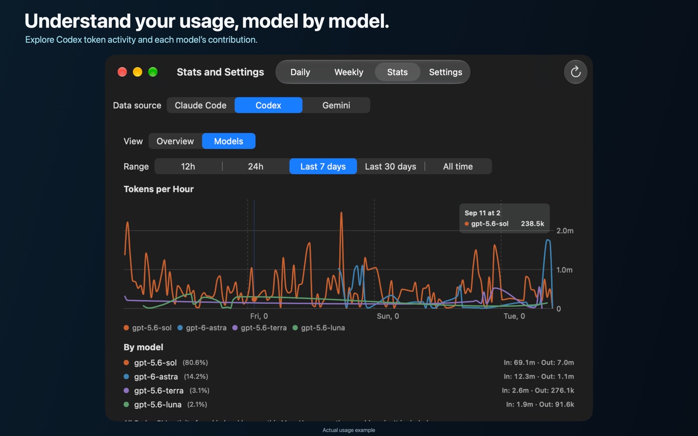Image resolution: width=698 pixels, height=436 pixels.
Task: Click the green zoom window button
Action: (153, 72)
